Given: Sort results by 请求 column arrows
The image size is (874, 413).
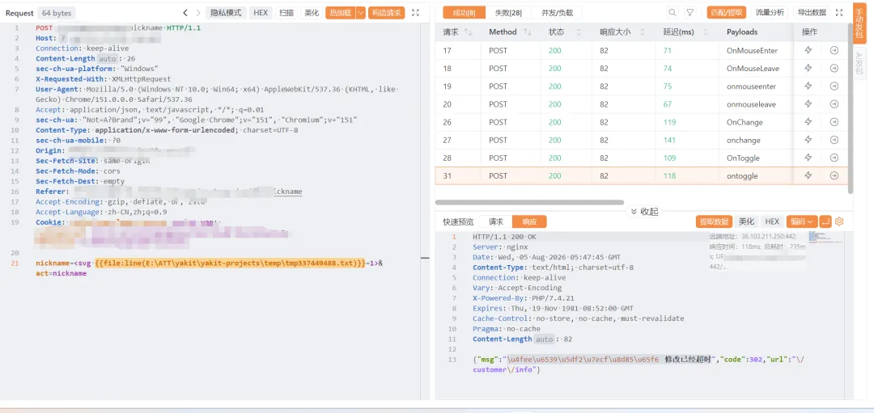Looking at the screenshot, I should click(469, 32).
